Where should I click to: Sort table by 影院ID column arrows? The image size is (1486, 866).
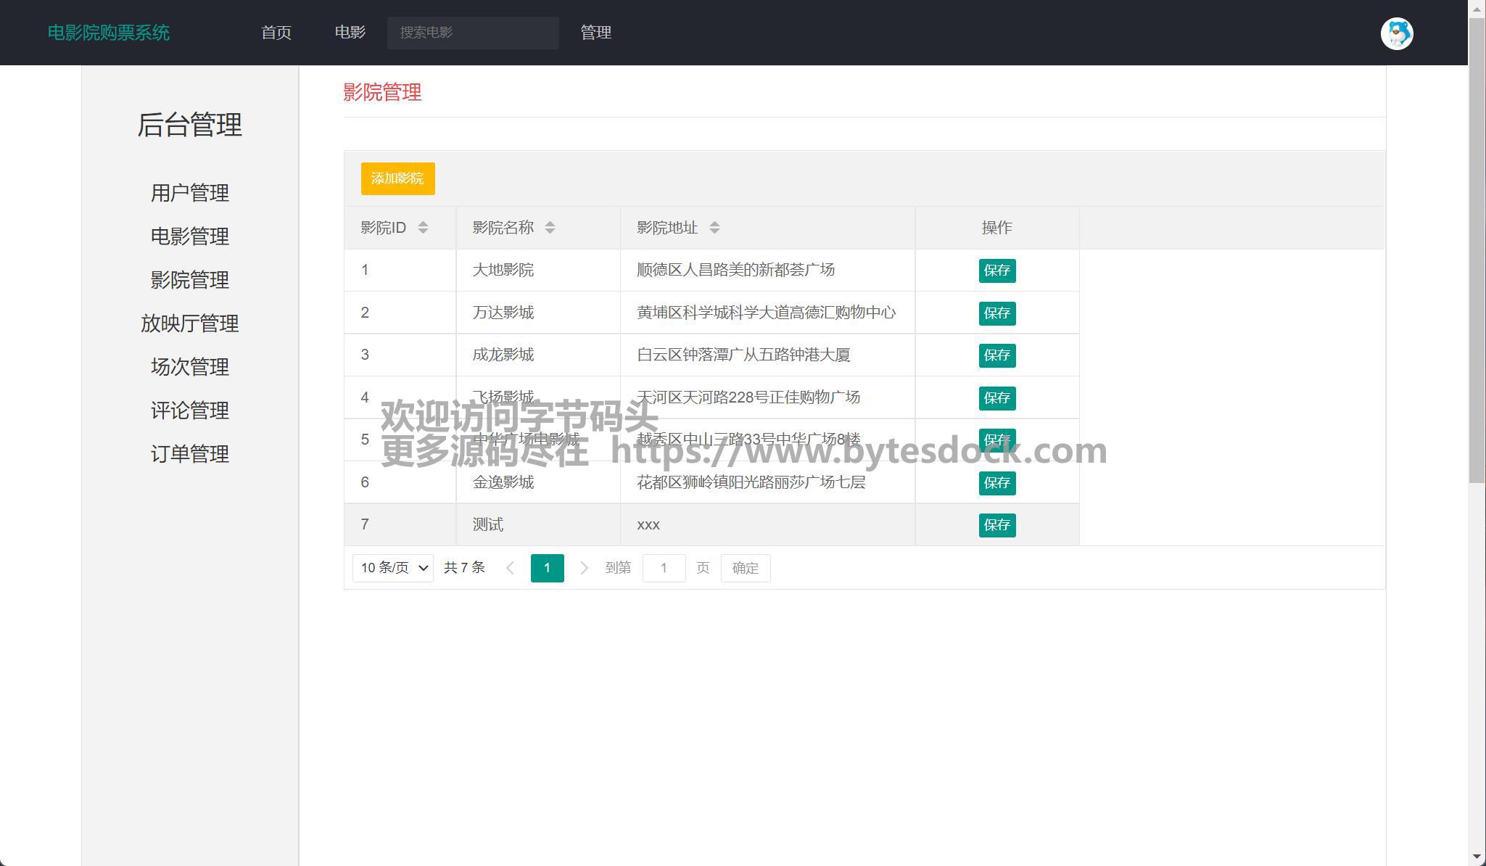[423, 228]
